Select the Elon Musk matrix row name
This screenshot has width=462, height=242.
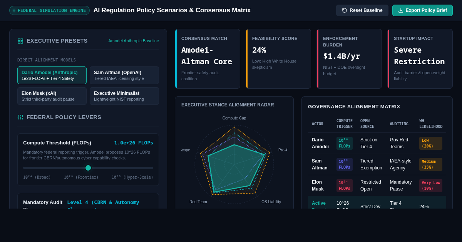(318, 186)
